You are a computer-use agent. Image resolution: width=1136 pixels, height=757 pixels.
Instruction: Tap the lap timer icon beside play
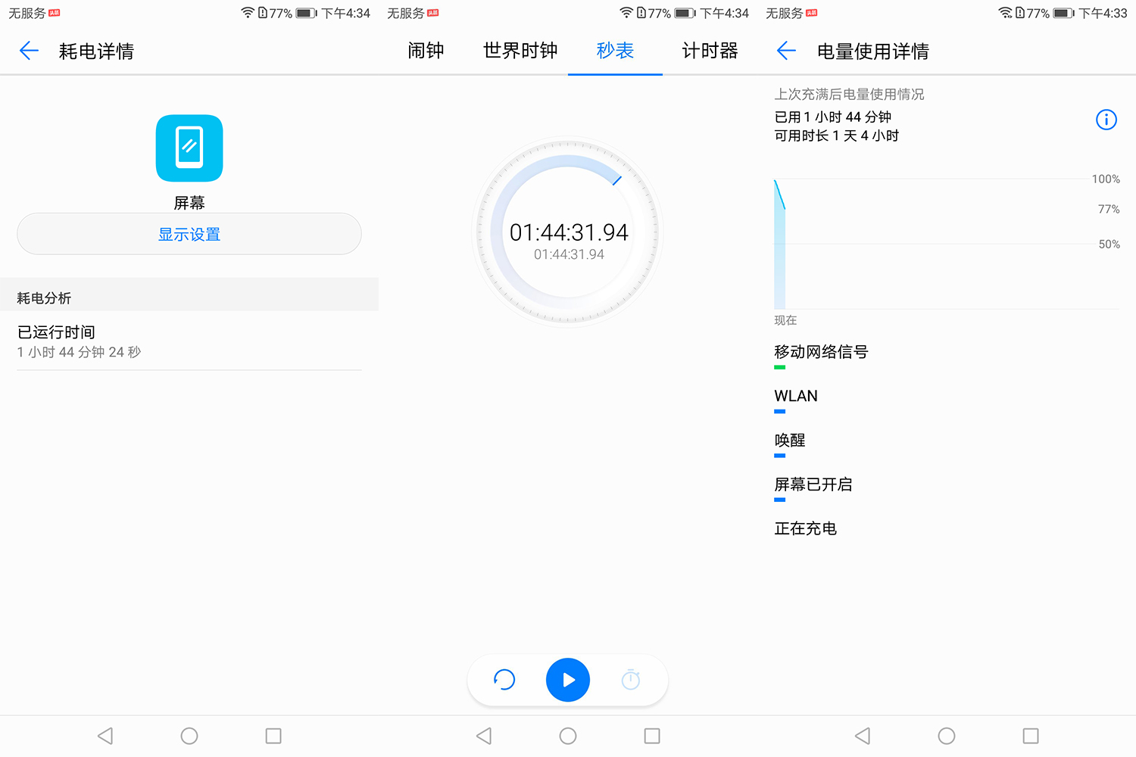(x=631, y=680)
